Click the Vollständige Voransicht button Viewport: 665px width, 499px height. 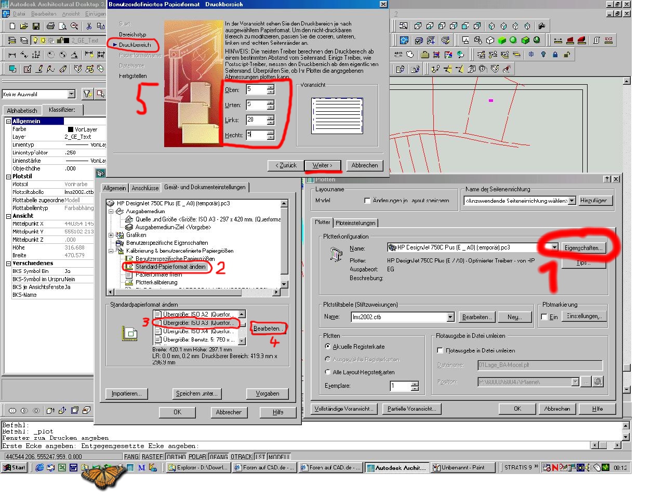[x=343, y=409]
